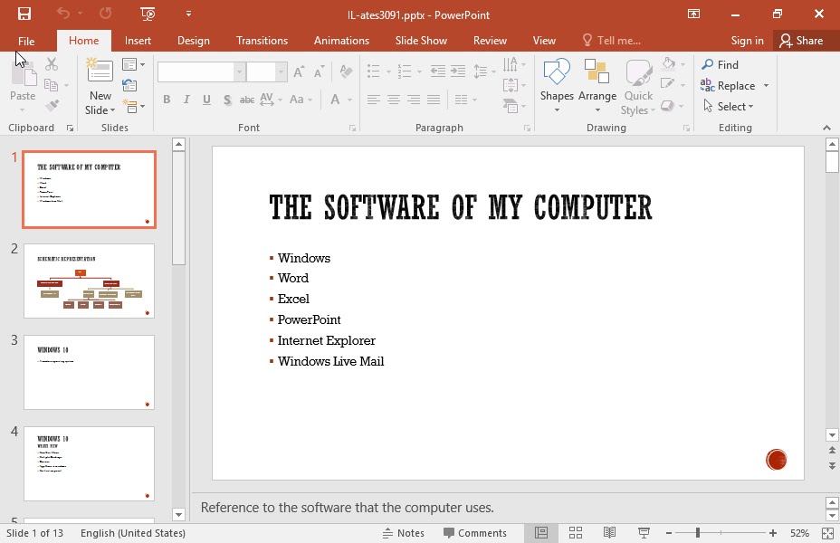The width and height of the screenshot is (840, 543).
Task: Open the Animations tab
Action: (x=341, y=41)
